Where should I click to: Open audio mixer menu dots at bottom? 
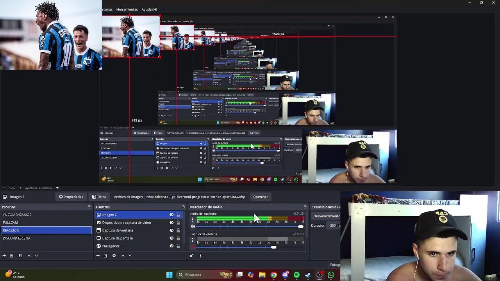[200, 256]
